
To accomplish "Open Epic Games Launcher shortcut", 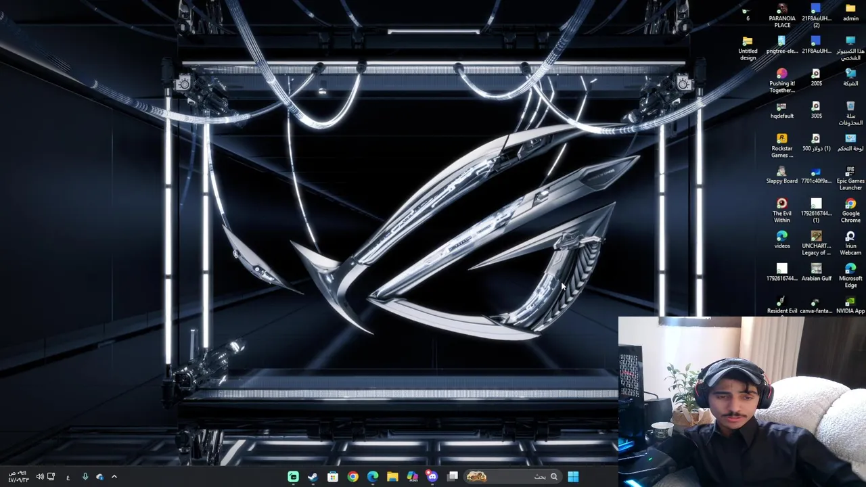I will 850,178.
